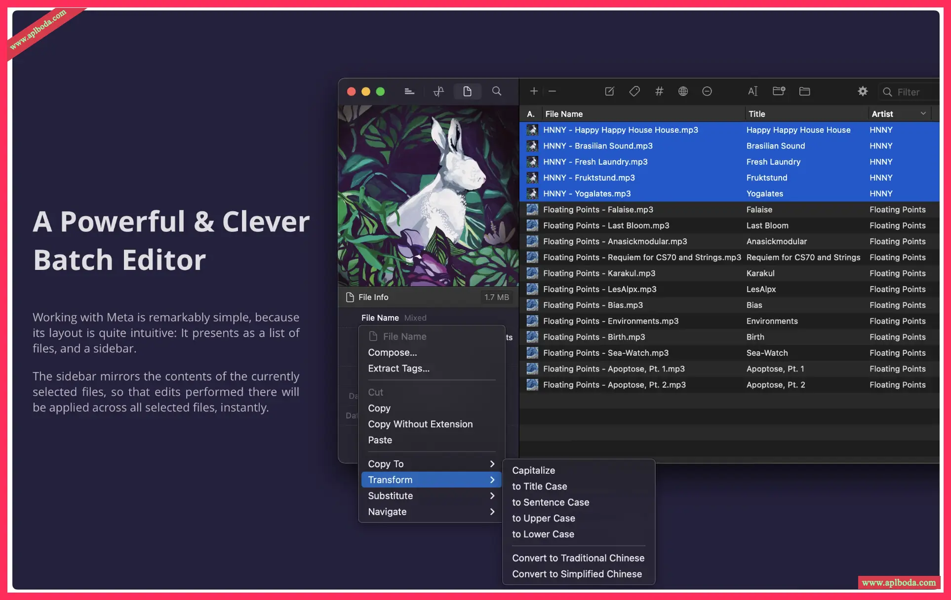951x600 pixels.
Task: Open the compose edit pencil icon
Action: (609, 91)
